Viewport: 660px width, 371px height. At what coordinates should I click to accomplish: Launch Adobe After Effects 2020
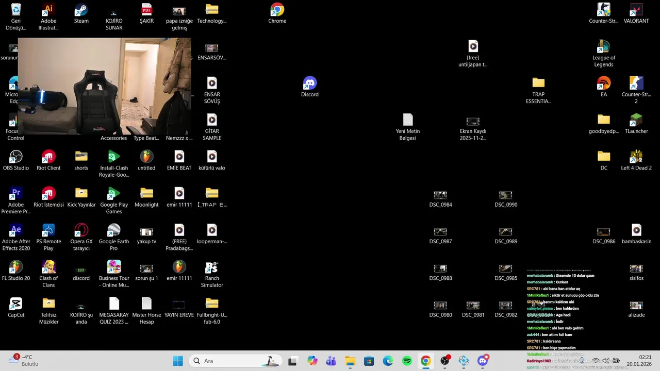[16, 237]
